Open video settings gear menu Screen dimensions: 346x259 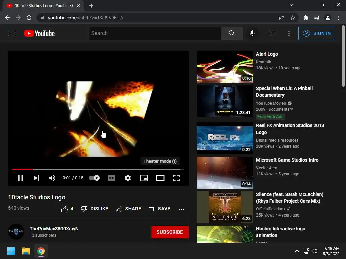[127, 178]
